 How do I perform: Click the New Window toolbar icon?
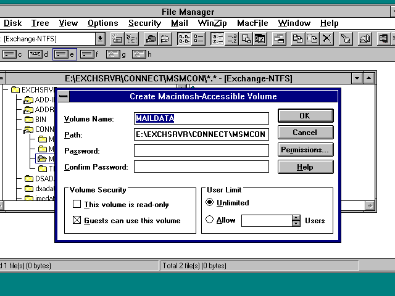(x=279, y=39)
